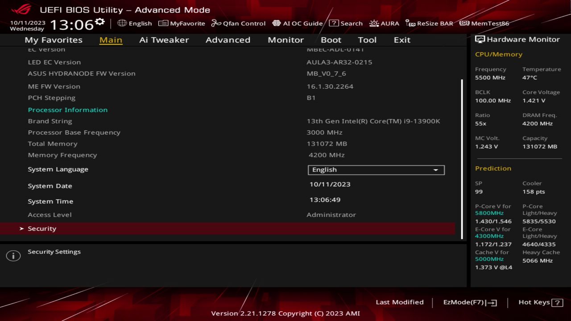571x321 pixels.
Task: Click the Prediction heading in Hardware Monitor
Action: tap(493, 169)
